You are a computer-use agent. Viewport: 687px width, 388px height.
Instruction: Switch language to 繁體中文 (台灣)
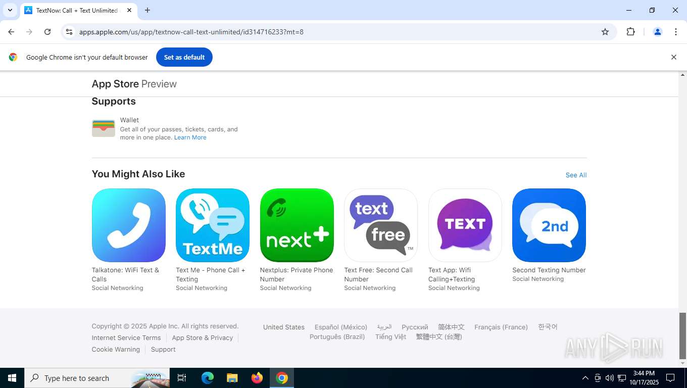click(x=439, y=337)
